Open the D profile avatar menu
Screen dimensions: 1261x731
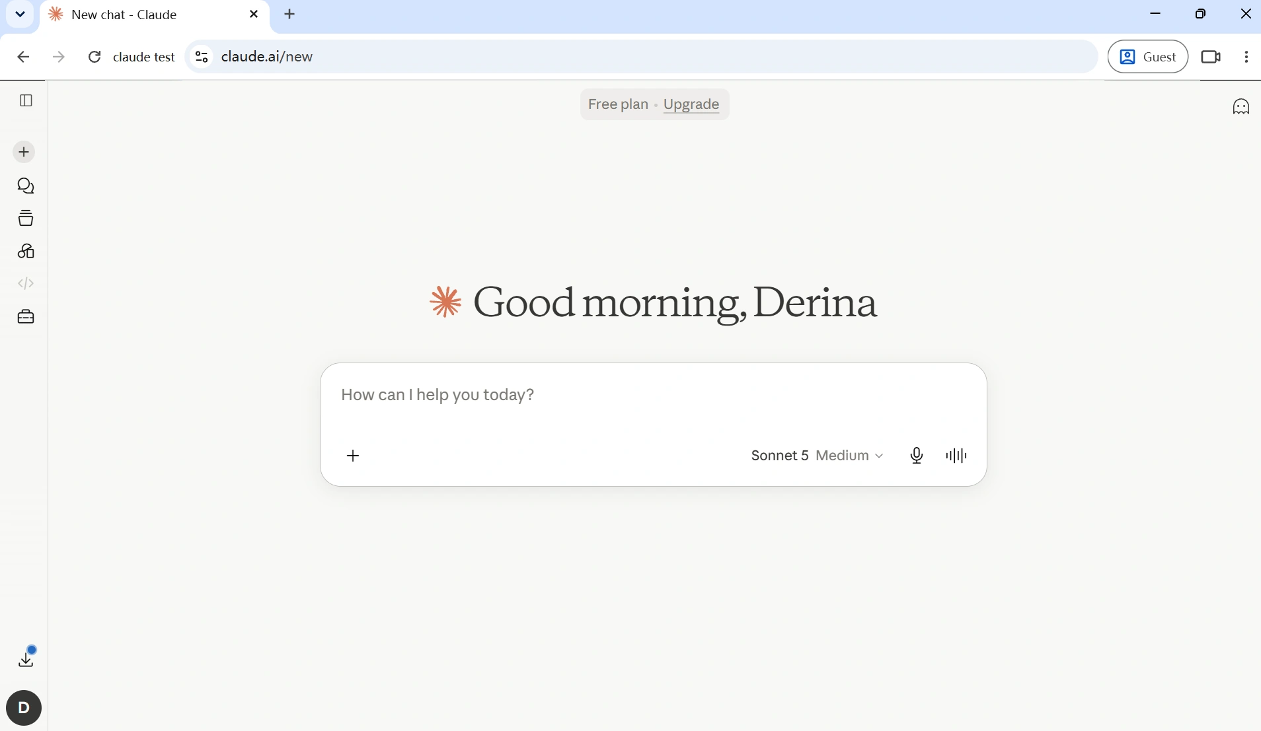24,708
